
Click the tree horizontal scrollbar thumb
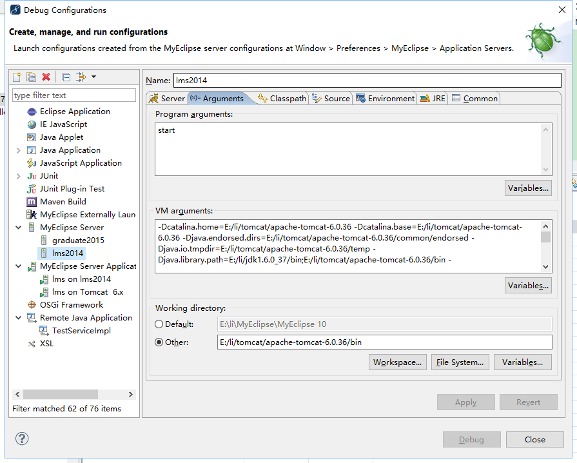61,394
